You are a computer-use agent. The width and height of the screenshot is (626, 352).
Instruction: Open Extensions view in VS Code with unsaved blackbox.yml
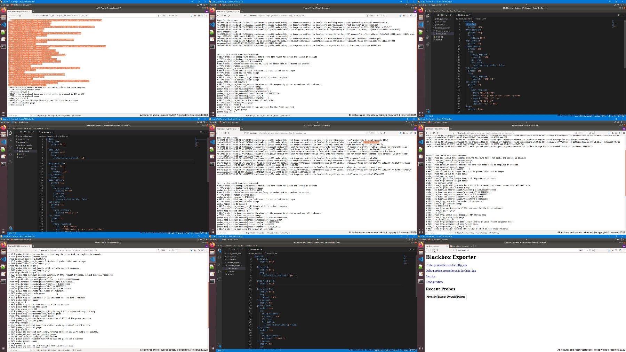[x=219, y=279]
